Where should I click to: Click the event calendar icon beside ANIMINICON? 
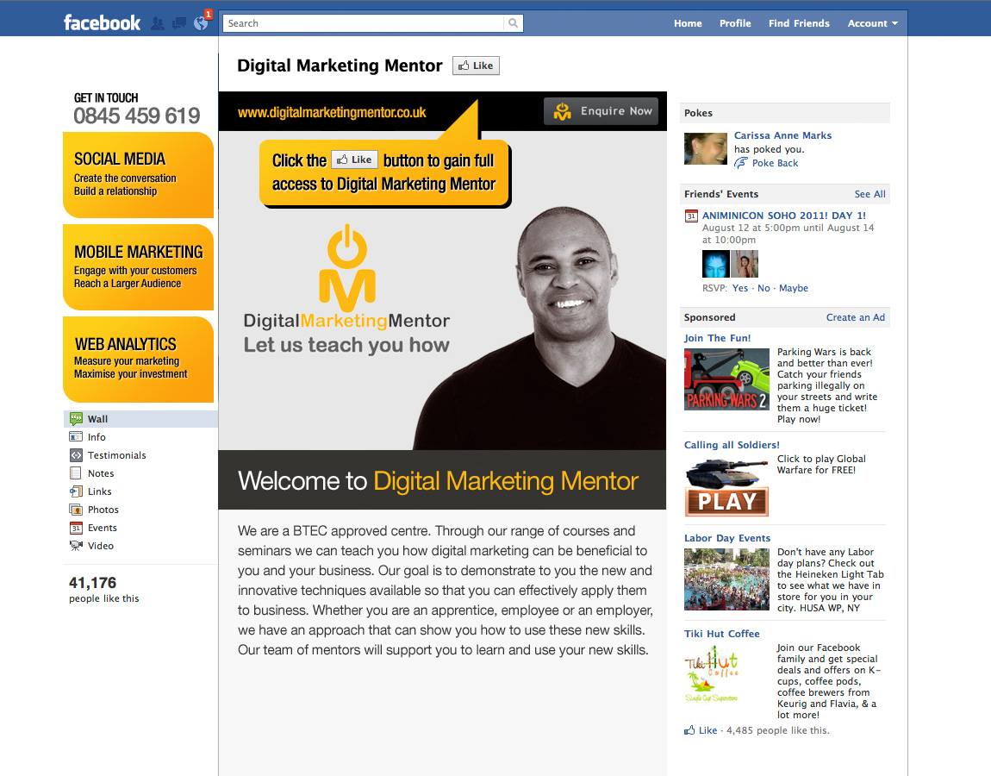coord(691,216)
